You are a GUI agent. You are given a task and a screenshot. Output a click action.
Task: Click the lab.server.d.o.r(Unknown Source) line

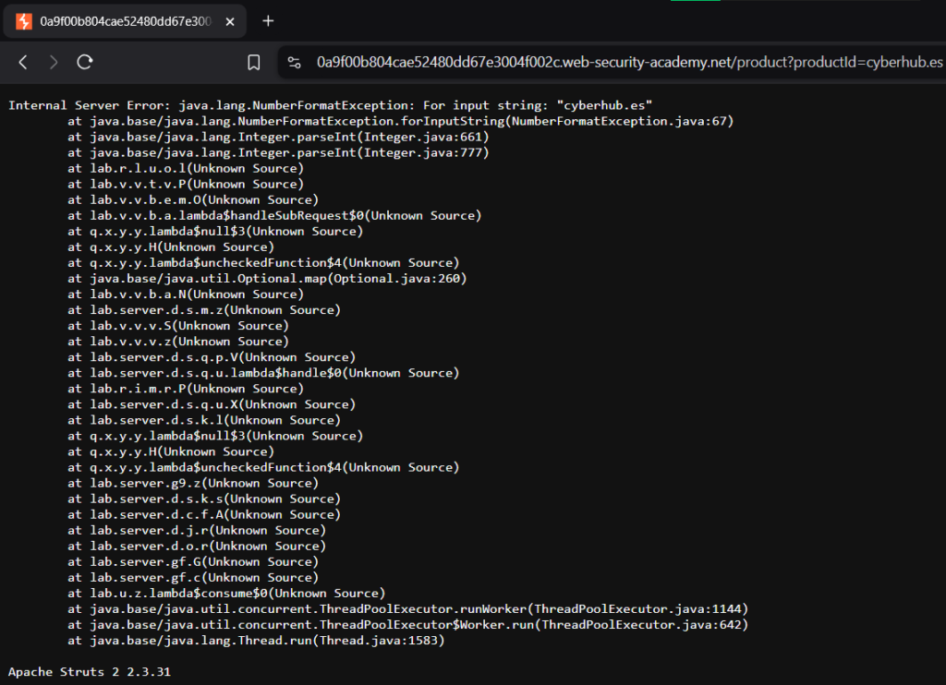pos(197,546)
